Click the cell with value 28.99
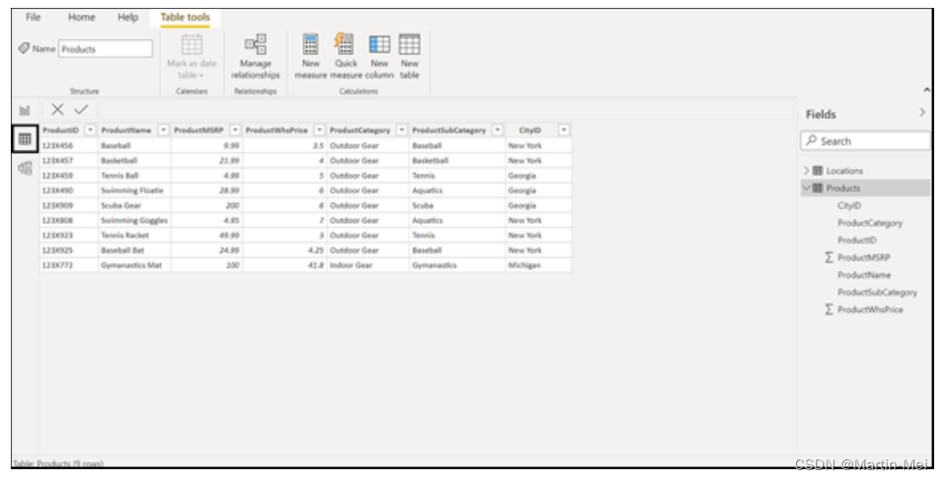Screen dimensions: 942x480 (x=207, y=190)
